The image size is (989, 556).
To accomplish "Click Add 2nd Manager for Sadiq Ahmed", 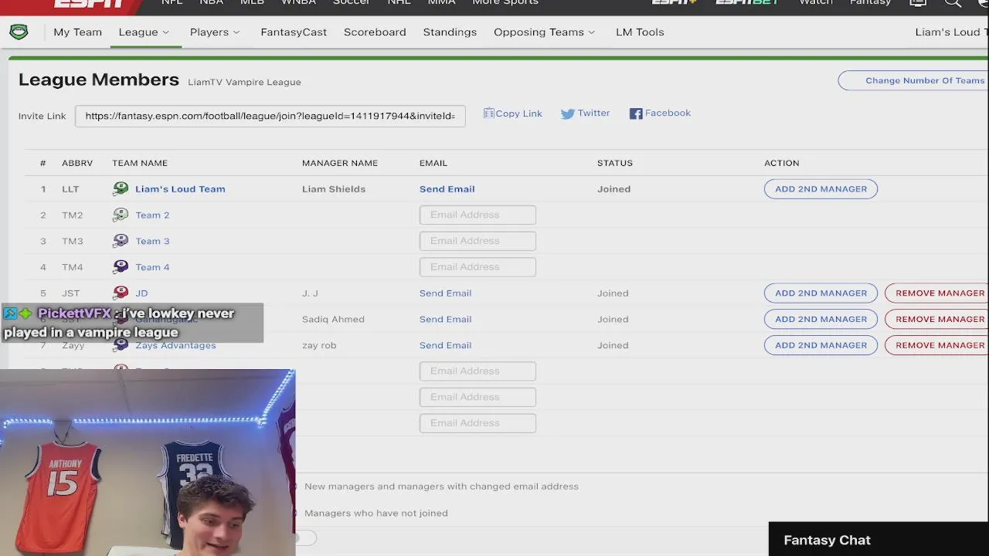I will (821, 319).
